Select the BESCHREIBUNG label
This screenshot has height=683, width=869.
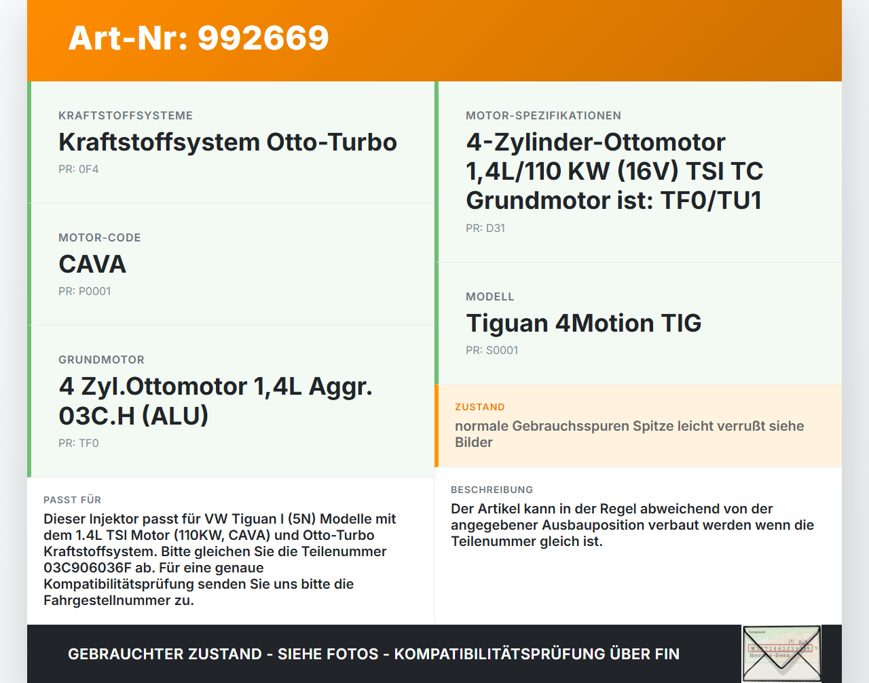click(492, 490)
